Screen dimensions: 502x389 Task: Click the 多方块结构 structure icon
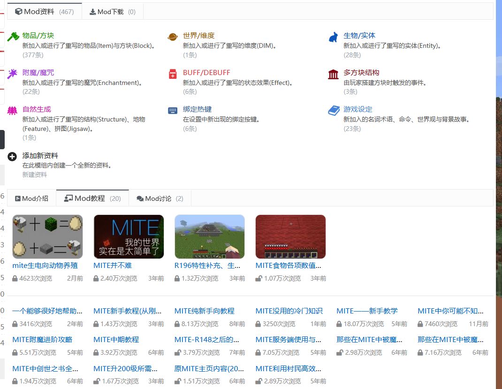coord(333,74)
